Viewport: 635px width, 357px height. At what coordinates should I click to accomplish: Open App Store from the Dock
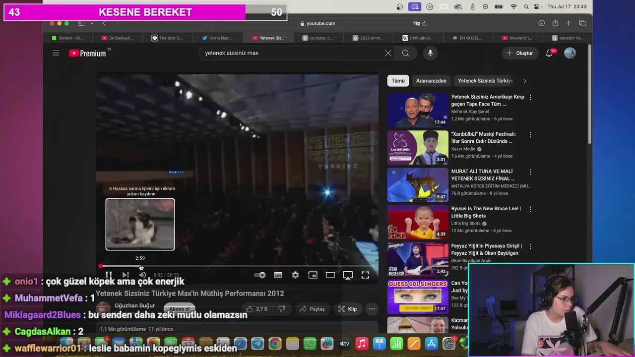431,344
